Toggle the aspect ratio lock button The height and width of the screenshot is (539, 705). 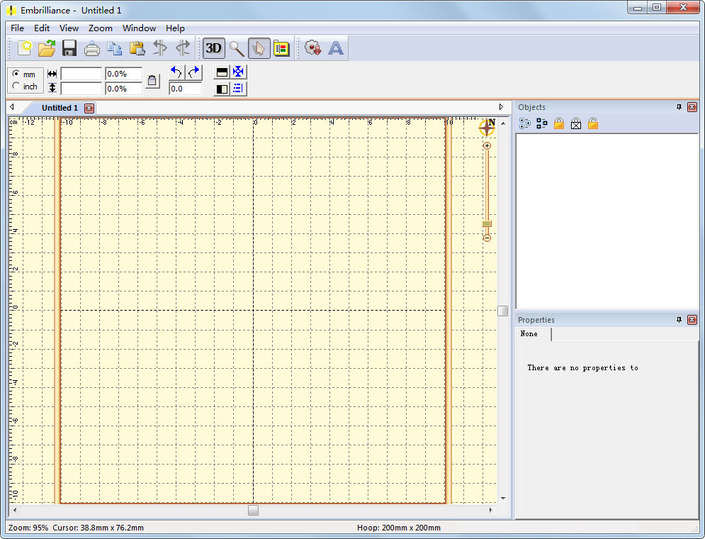[152, 81]
